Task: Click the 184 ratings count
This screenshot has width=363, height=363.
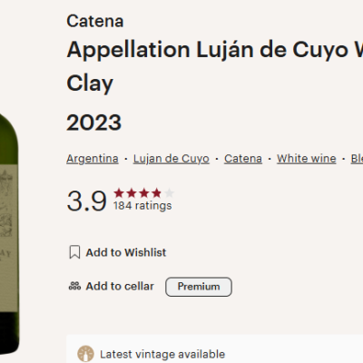Action: (142, 206)
